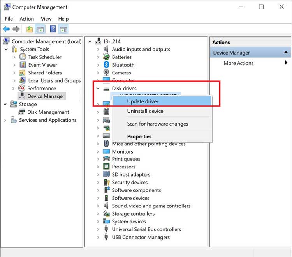Click Properties in the context menu
The height and width of the screenshot is (257, 292).
pos(139,136)
